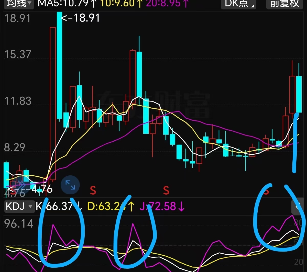Open the KDJ indicator dropdown
Viewport: 307px width, 272px height.
coord(19,206)
